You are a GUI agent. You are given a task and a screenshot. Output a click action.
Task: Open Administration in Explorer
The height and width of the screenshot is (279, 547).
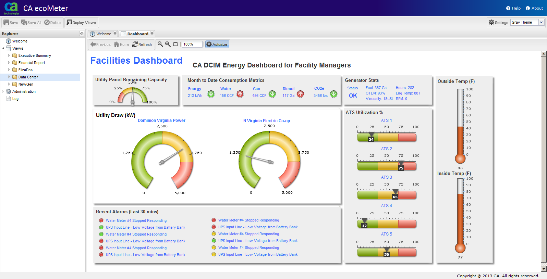coord(24,91)
